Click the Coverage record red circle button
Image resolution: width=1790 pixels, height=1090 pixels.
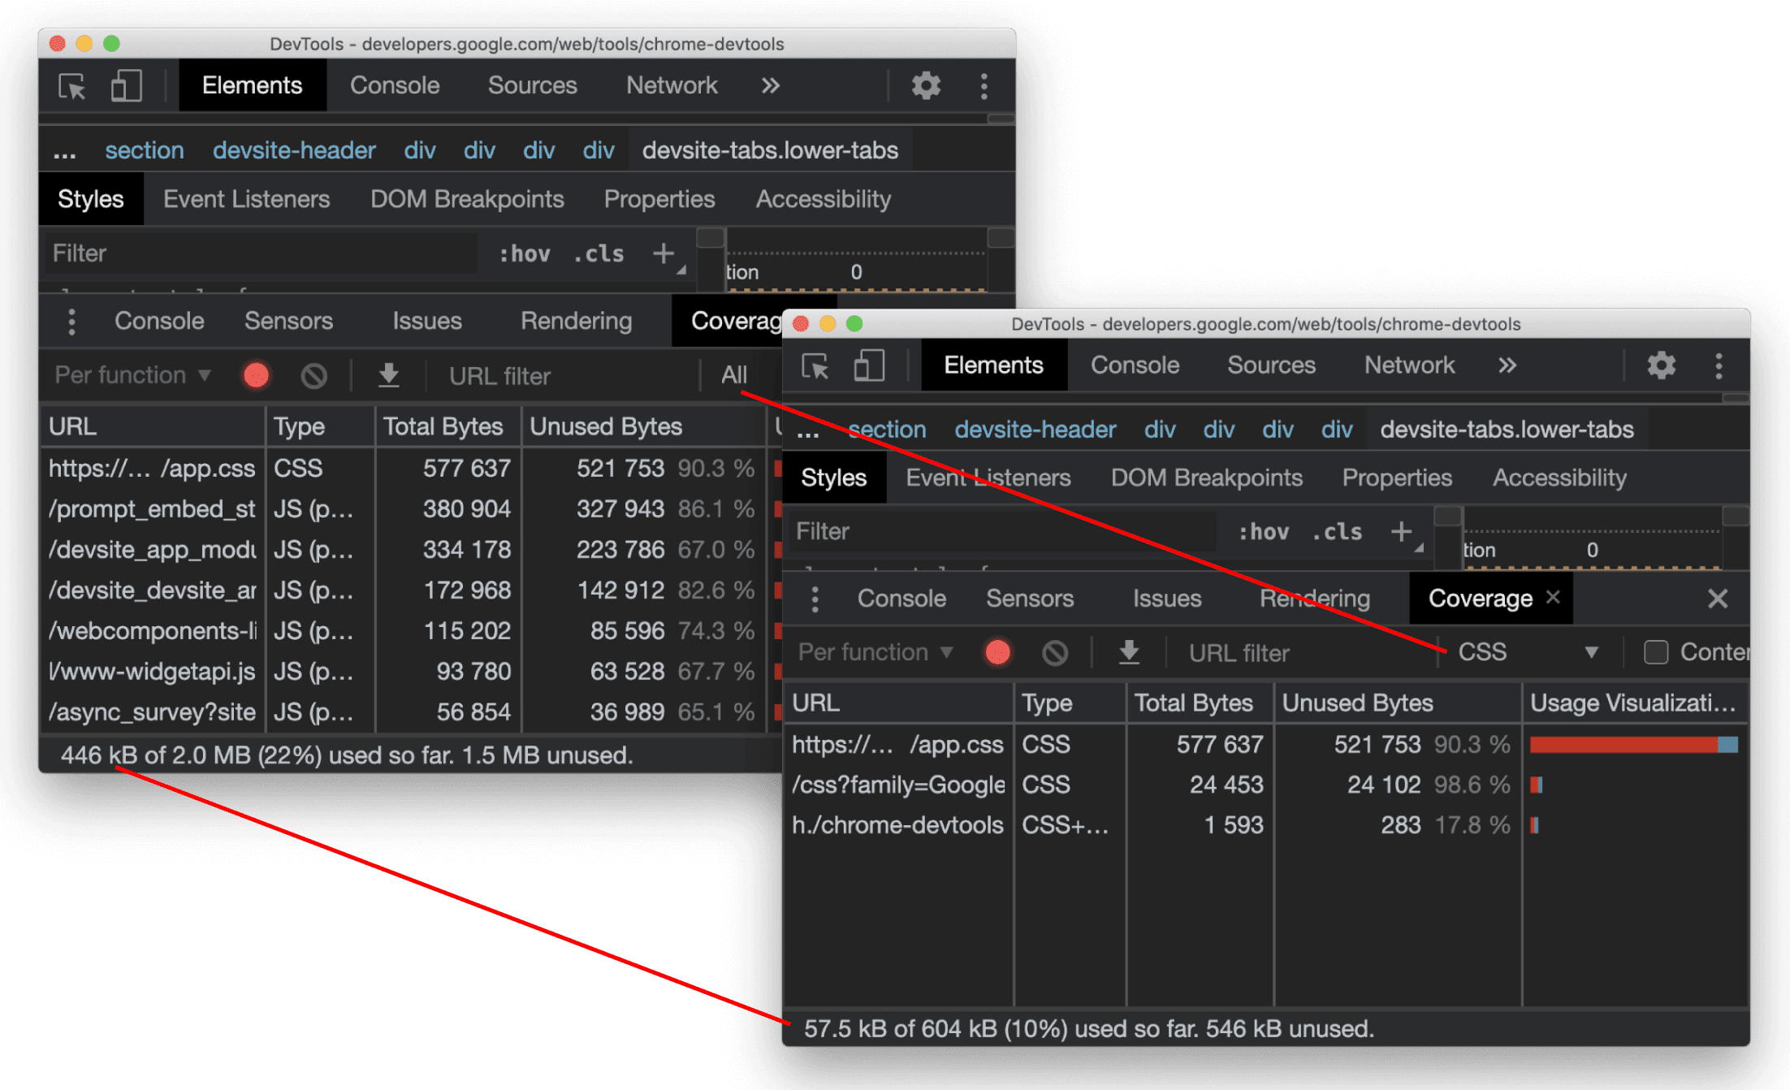click(x=999, y=654)
